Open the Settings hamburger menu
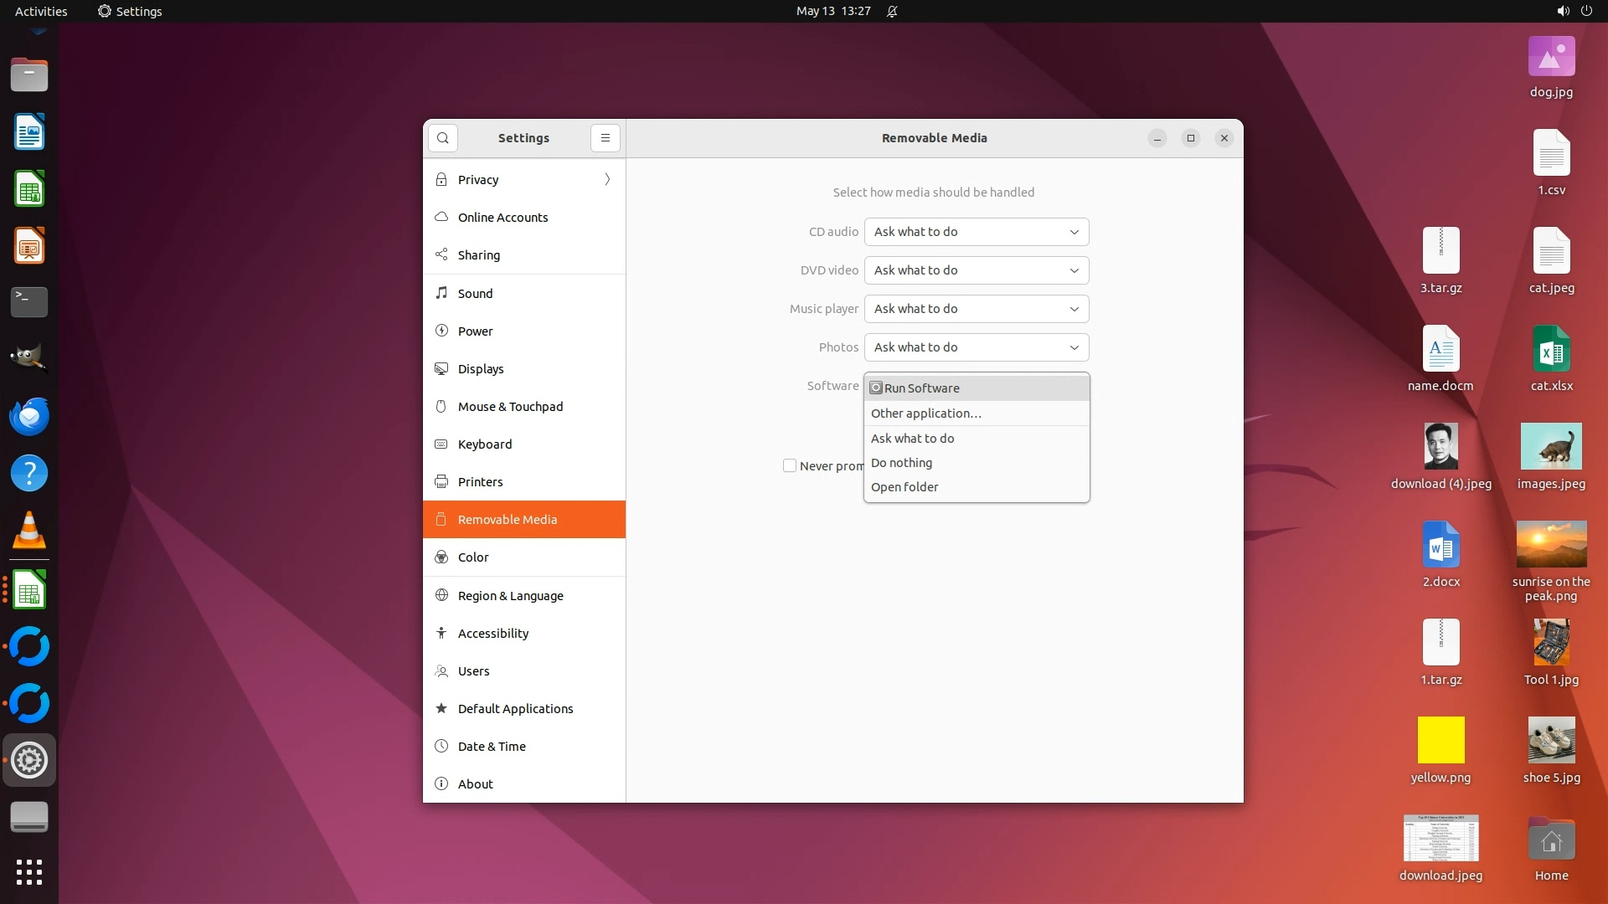 pos(606,138)
